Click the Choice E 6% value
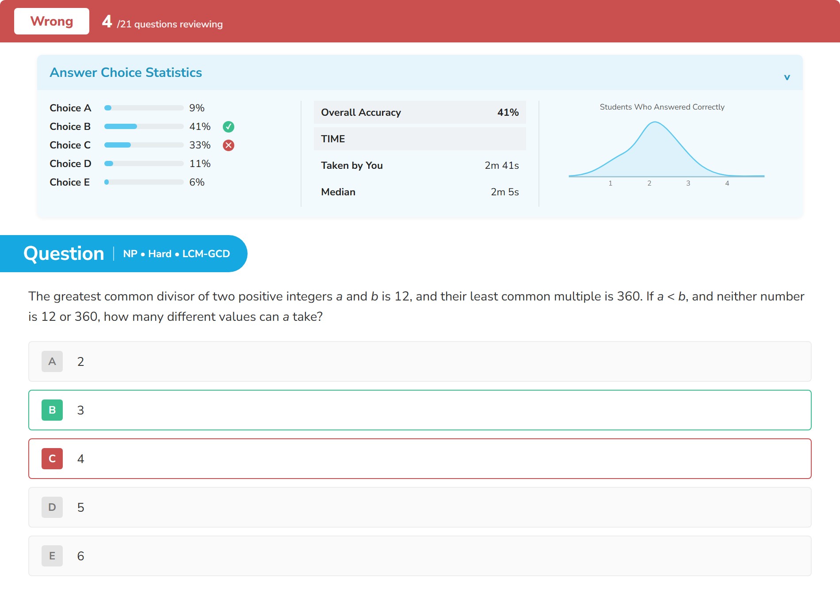This screenshot has width=840, height=593. (197, 182)
